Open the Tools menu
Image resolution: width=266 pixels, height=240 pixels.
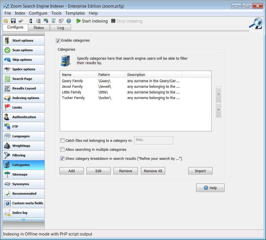coord(56,13)
